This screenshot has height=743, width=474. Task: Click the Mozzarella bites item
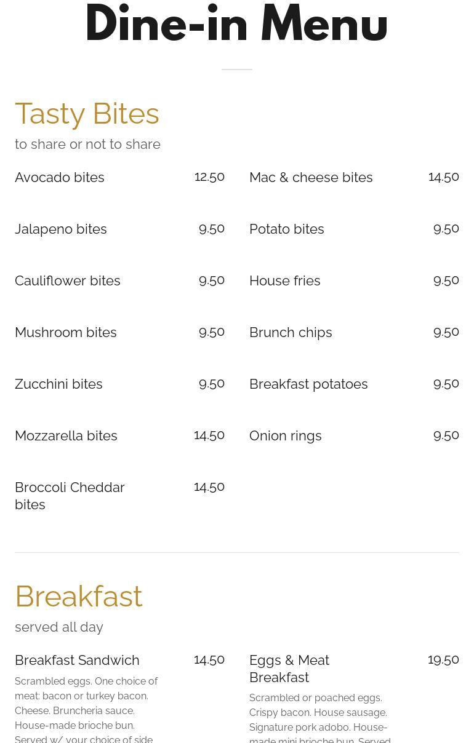[x=66, y=435]
